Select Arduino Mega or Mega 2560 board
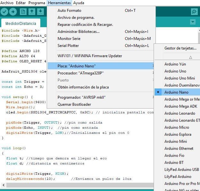This screenshot has height=191, width=200. 177,99
